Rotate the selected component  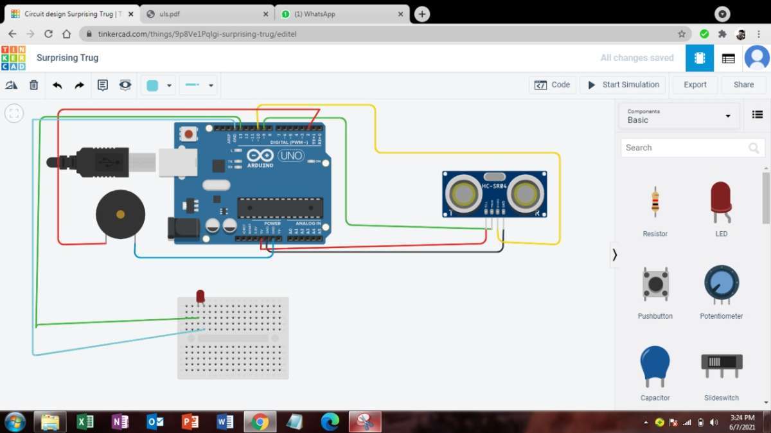point(12,85)
